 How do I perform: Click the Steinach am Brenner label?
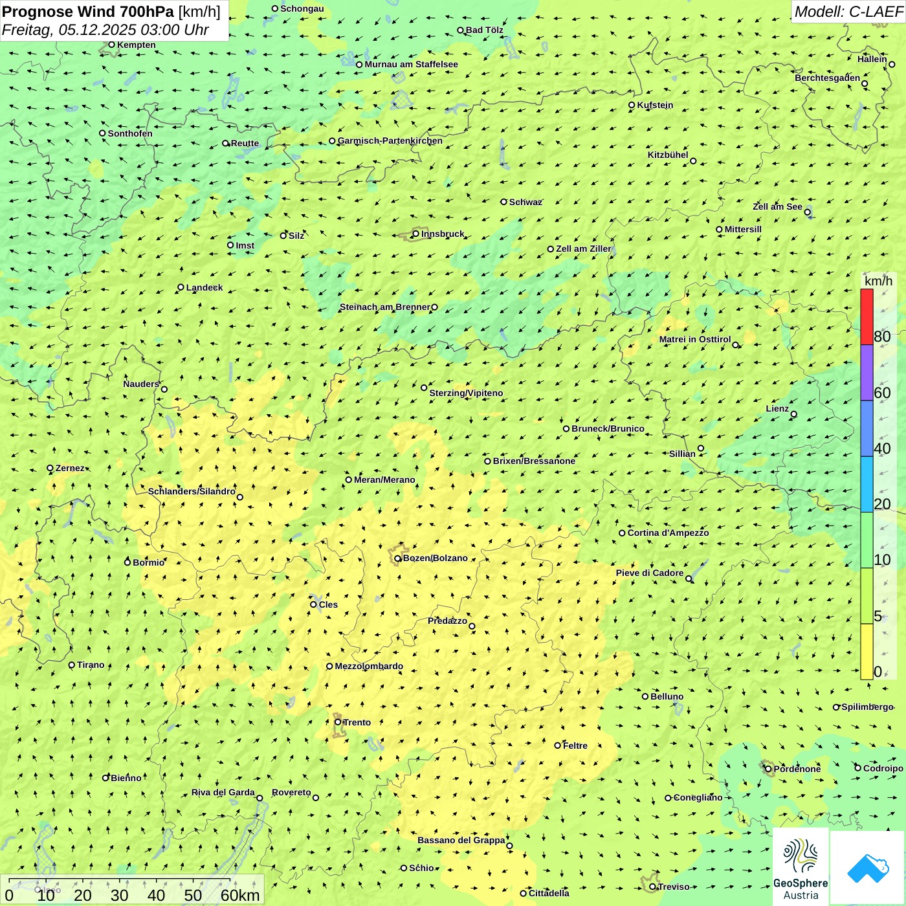click(385, 307)
